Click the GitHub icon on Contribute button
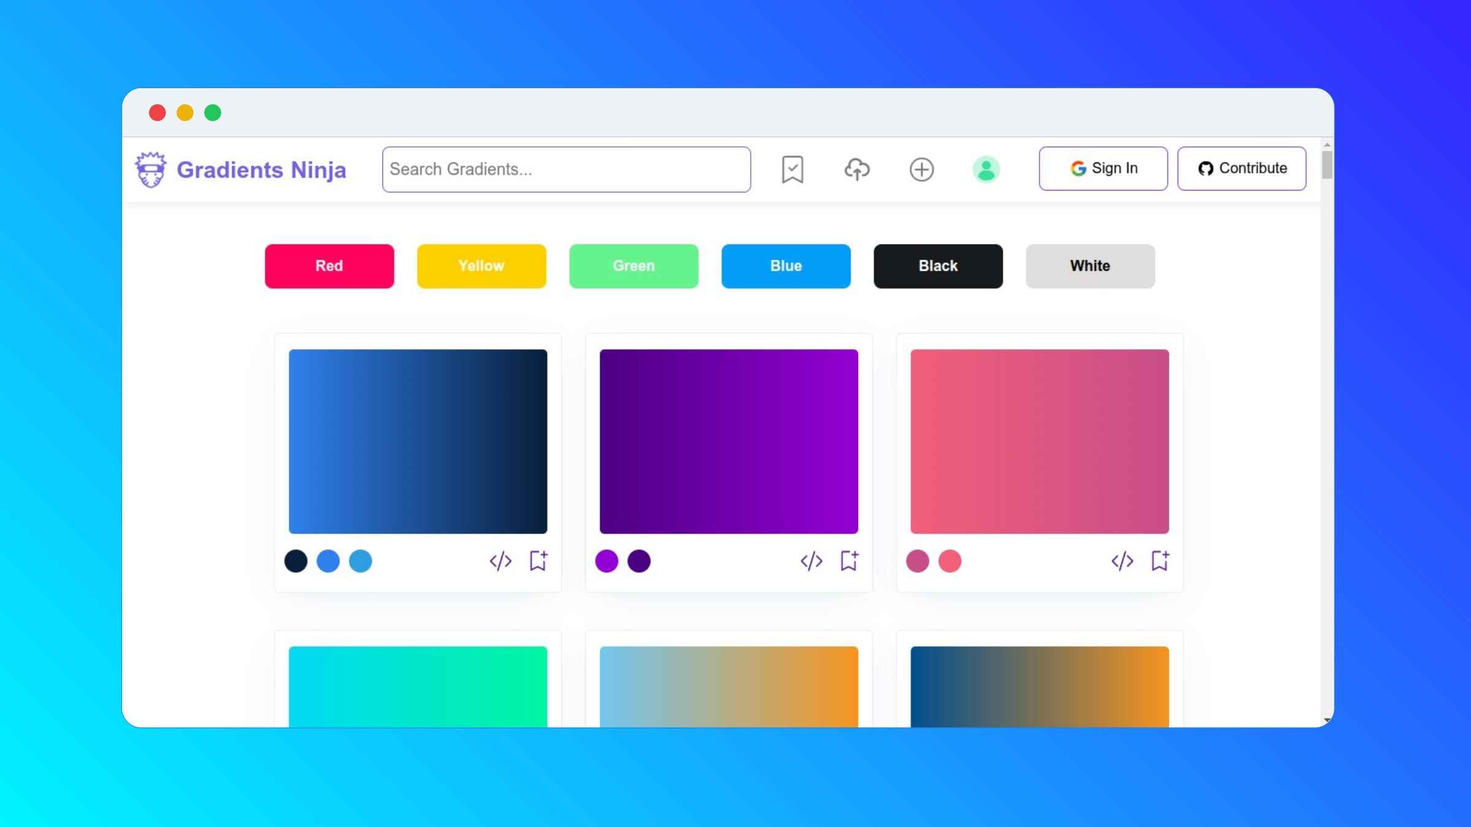The image size is (1471, 827). click(x=1205, y=168)
